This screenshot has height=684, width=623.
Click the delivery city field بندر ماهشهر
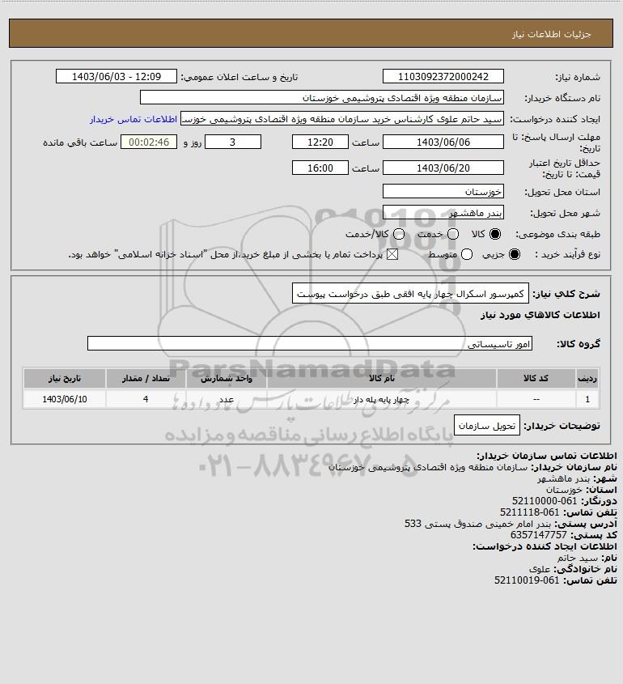443,213
